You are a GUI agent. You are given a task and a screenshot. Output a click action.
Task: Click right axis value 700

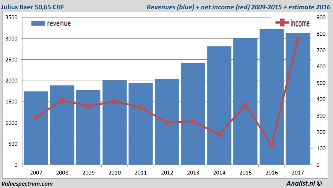pos(321,50)
